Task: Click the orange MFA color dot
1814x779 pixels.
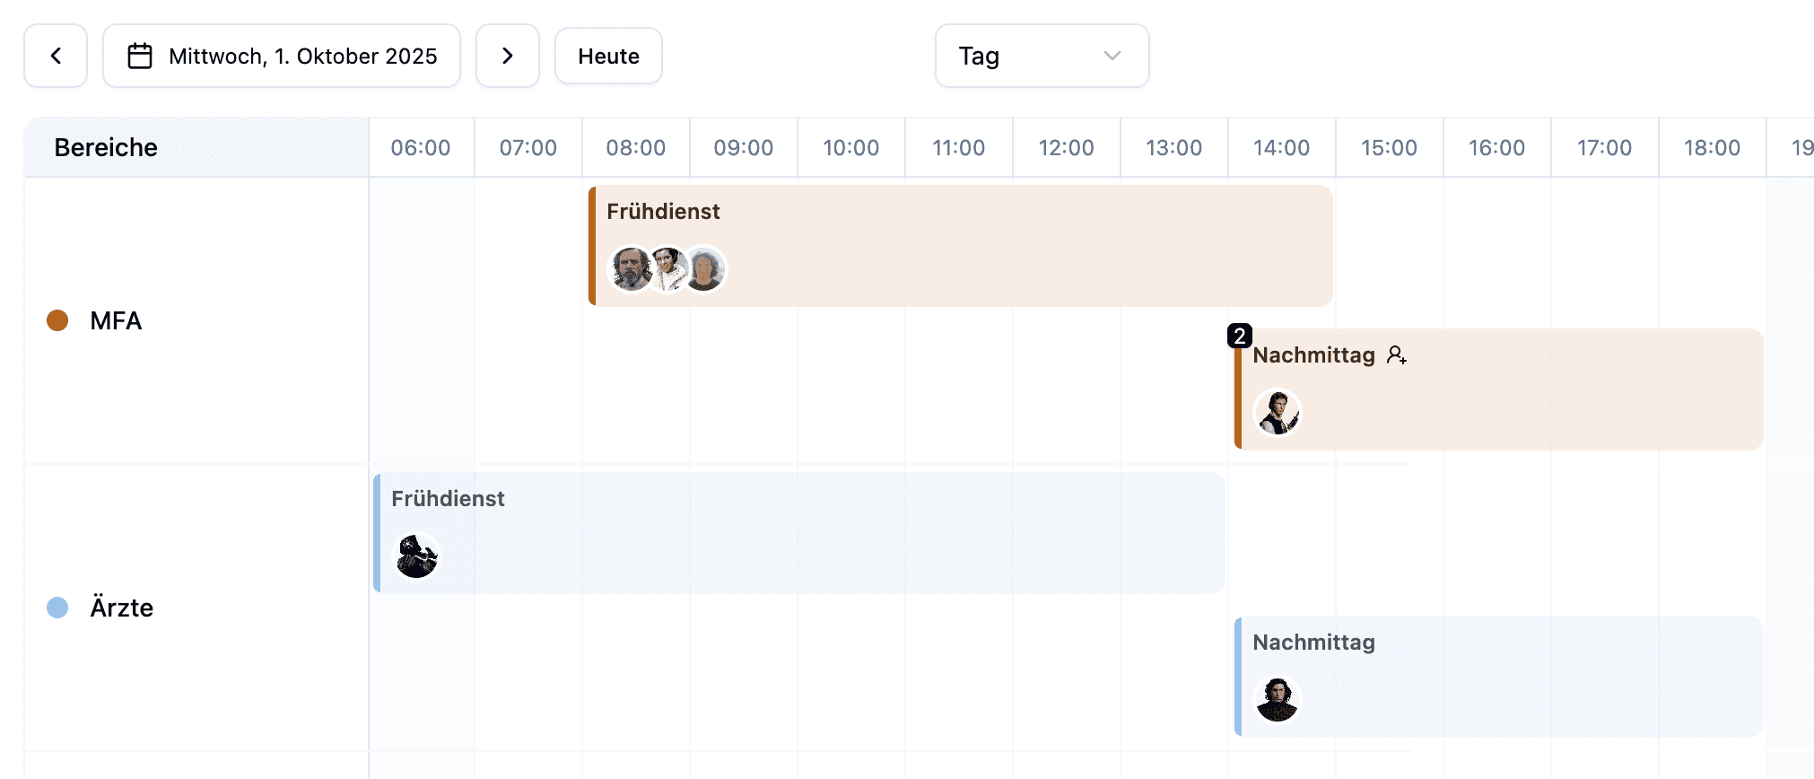Action: 57,320
